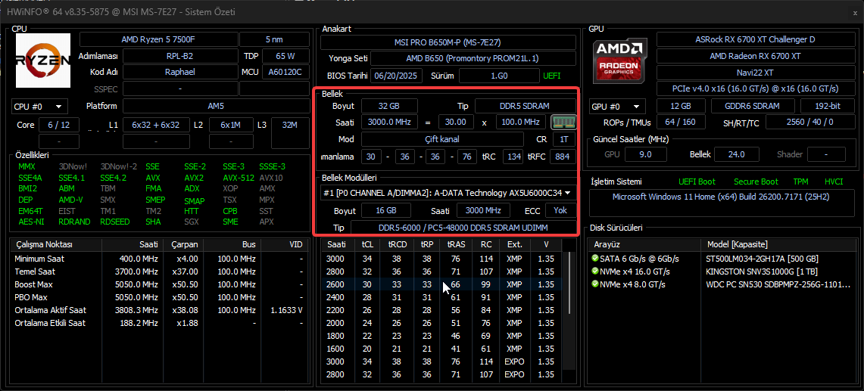Click the green check beside NVMe x4 8.0 GT/s
864x391 pixels.
[594, 284]
